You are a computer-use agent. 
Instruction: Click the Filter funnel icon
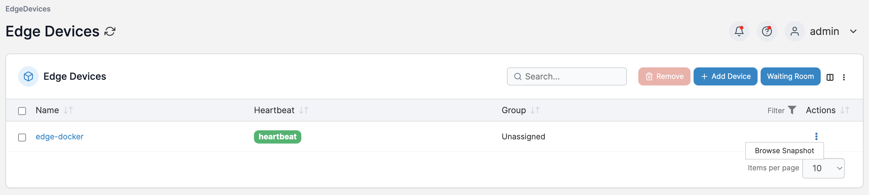click(x=792, y=110)
